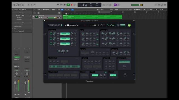Turn the Vanguard channel strip pan knob

(x=17, y=74)
